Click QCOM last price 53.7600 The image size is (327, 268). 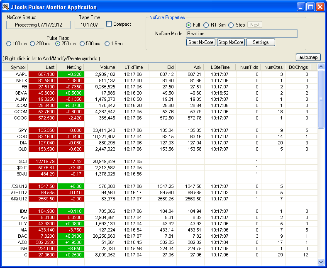pos(43,112)
